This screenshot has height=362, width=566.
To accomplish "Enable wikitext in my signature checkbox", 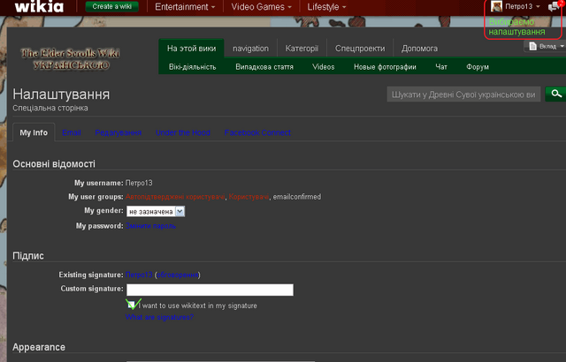I will coord(131,305).
